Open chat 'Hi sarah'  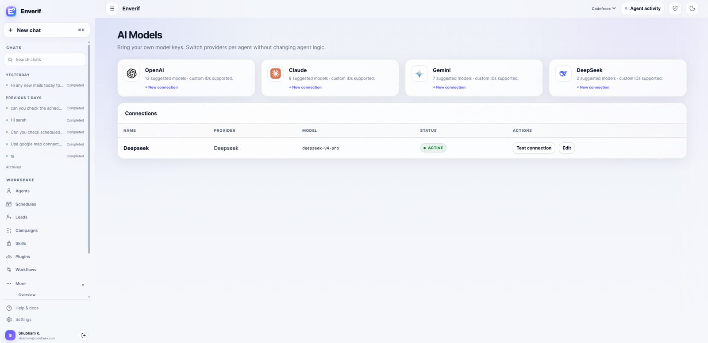click(45, 120)
